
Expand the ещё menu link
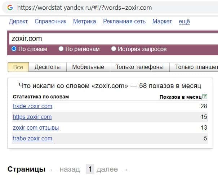click(184, 22)
